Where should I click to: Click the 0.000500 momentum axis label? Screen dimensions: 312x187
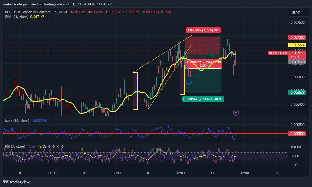[x=297, y=125]
